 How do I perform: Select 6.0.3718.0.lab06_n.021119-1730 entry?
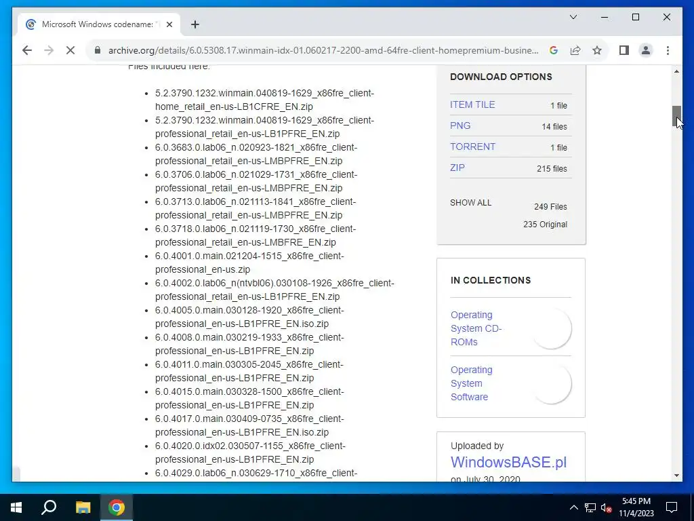256,235
